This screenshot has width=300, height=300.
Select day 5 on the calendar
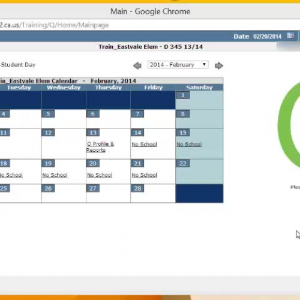coord(48,114)
